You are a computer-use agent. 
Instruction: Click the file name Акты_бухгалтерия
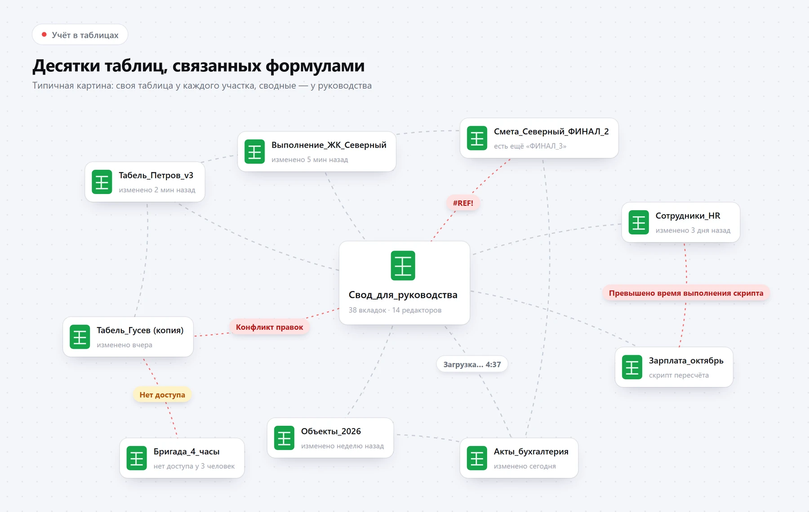pos(531,451)
